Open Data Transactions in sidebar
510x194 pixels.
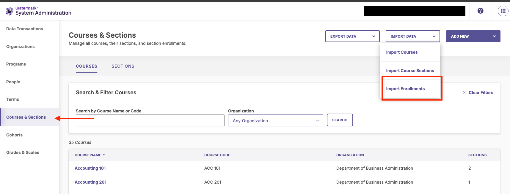(25, 29)
